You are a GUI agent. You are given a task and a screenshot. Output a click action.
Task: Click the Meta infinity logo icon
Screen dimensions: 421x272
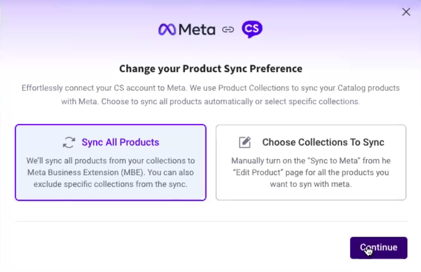coord(167,30)
